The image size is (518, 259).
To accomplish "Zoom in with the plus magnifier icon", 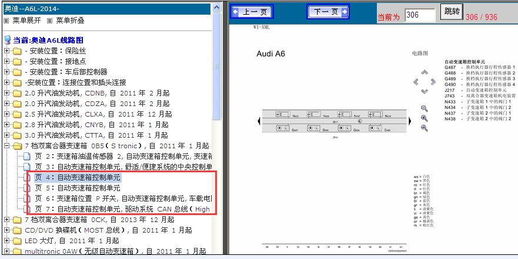I will (425, 118).
